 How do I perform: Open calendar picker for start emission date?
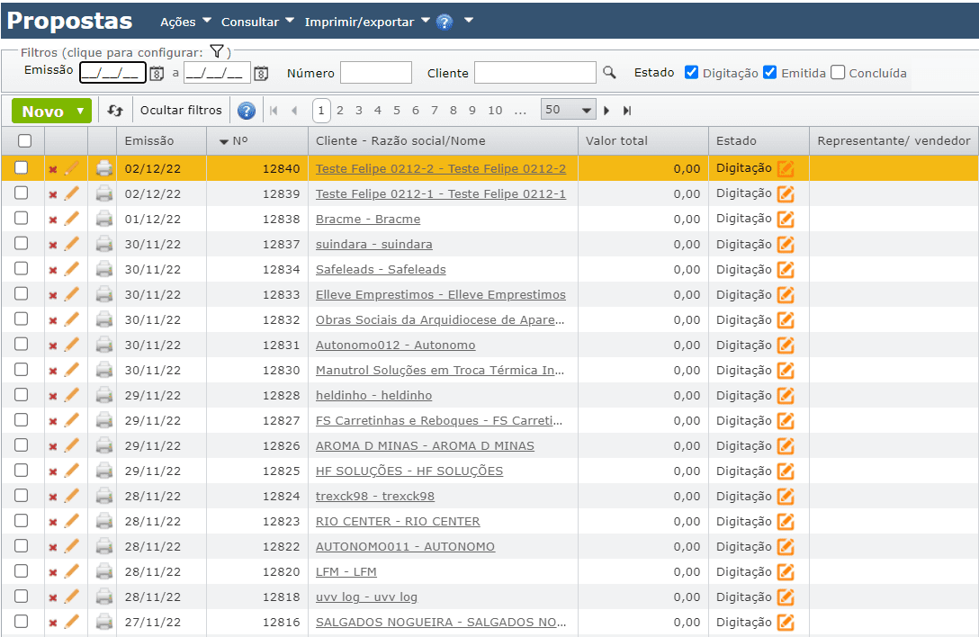tap(157, 74)
